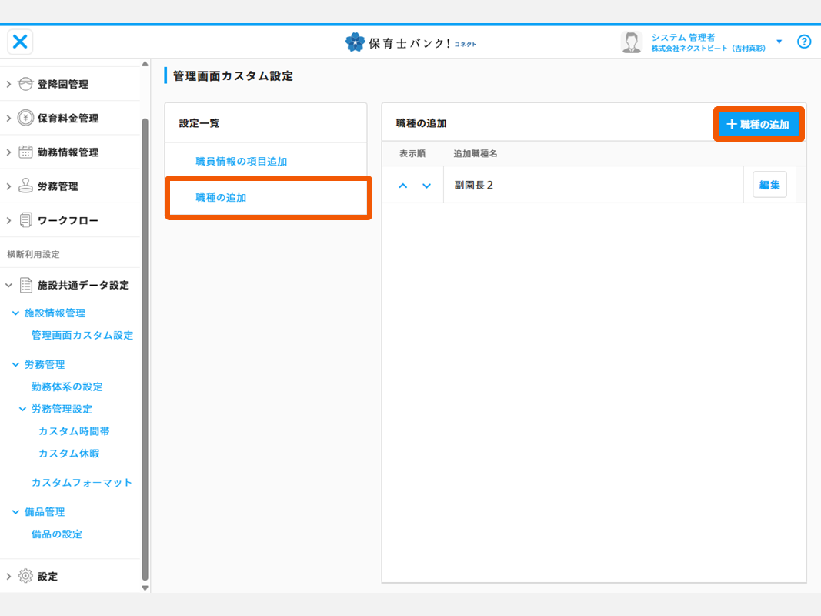Click the 保育料金管理 yen coin icon
The width and height of the screenshot is (821, 616).
25,118
